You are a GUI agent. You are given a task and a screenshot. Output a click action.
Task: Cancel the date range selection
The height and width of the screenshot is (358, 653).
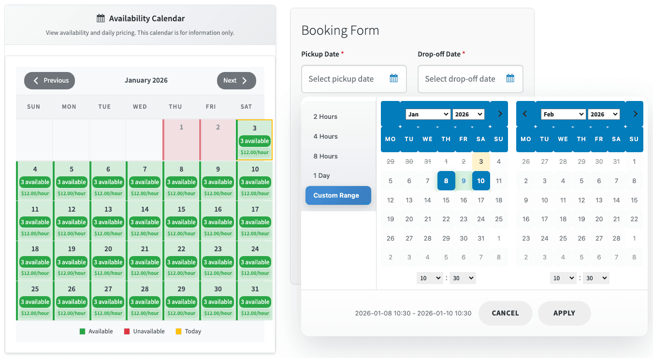coord(505,313)
